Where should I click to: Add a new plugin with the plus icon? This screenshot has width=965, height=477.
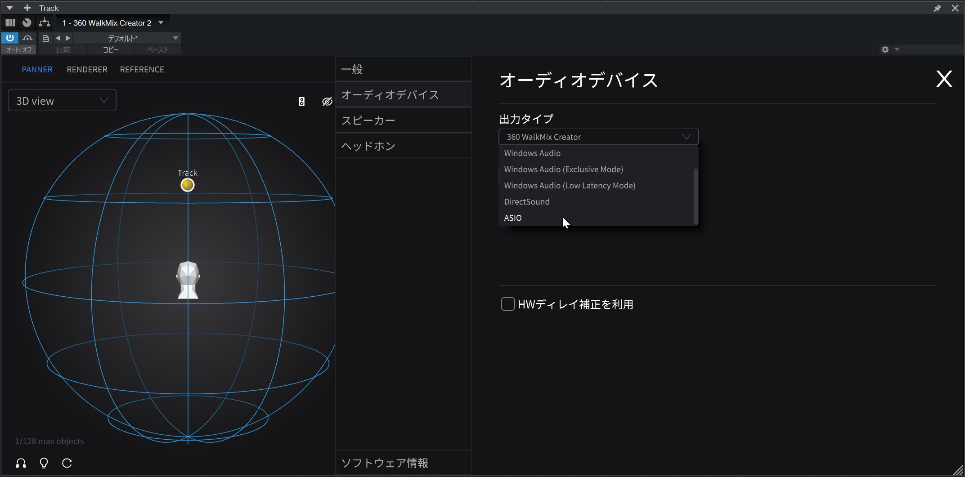27,8
